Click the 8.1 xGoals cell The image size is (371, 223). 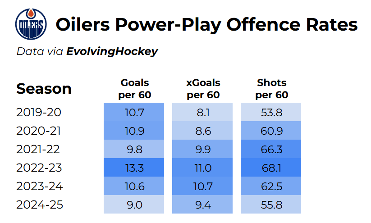pos(203,112)
